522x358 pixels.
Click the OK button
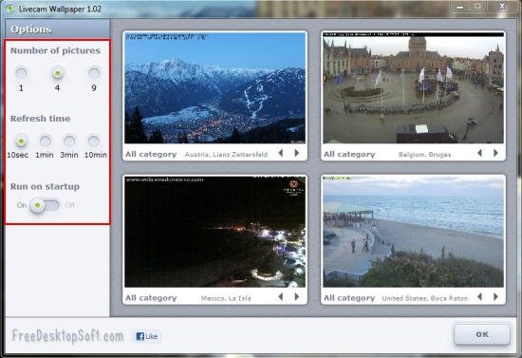pos(482,334)
